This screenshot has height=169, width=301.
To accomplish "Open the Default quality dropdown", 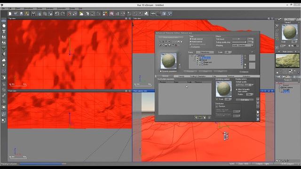I will click(x=245, y=84).
